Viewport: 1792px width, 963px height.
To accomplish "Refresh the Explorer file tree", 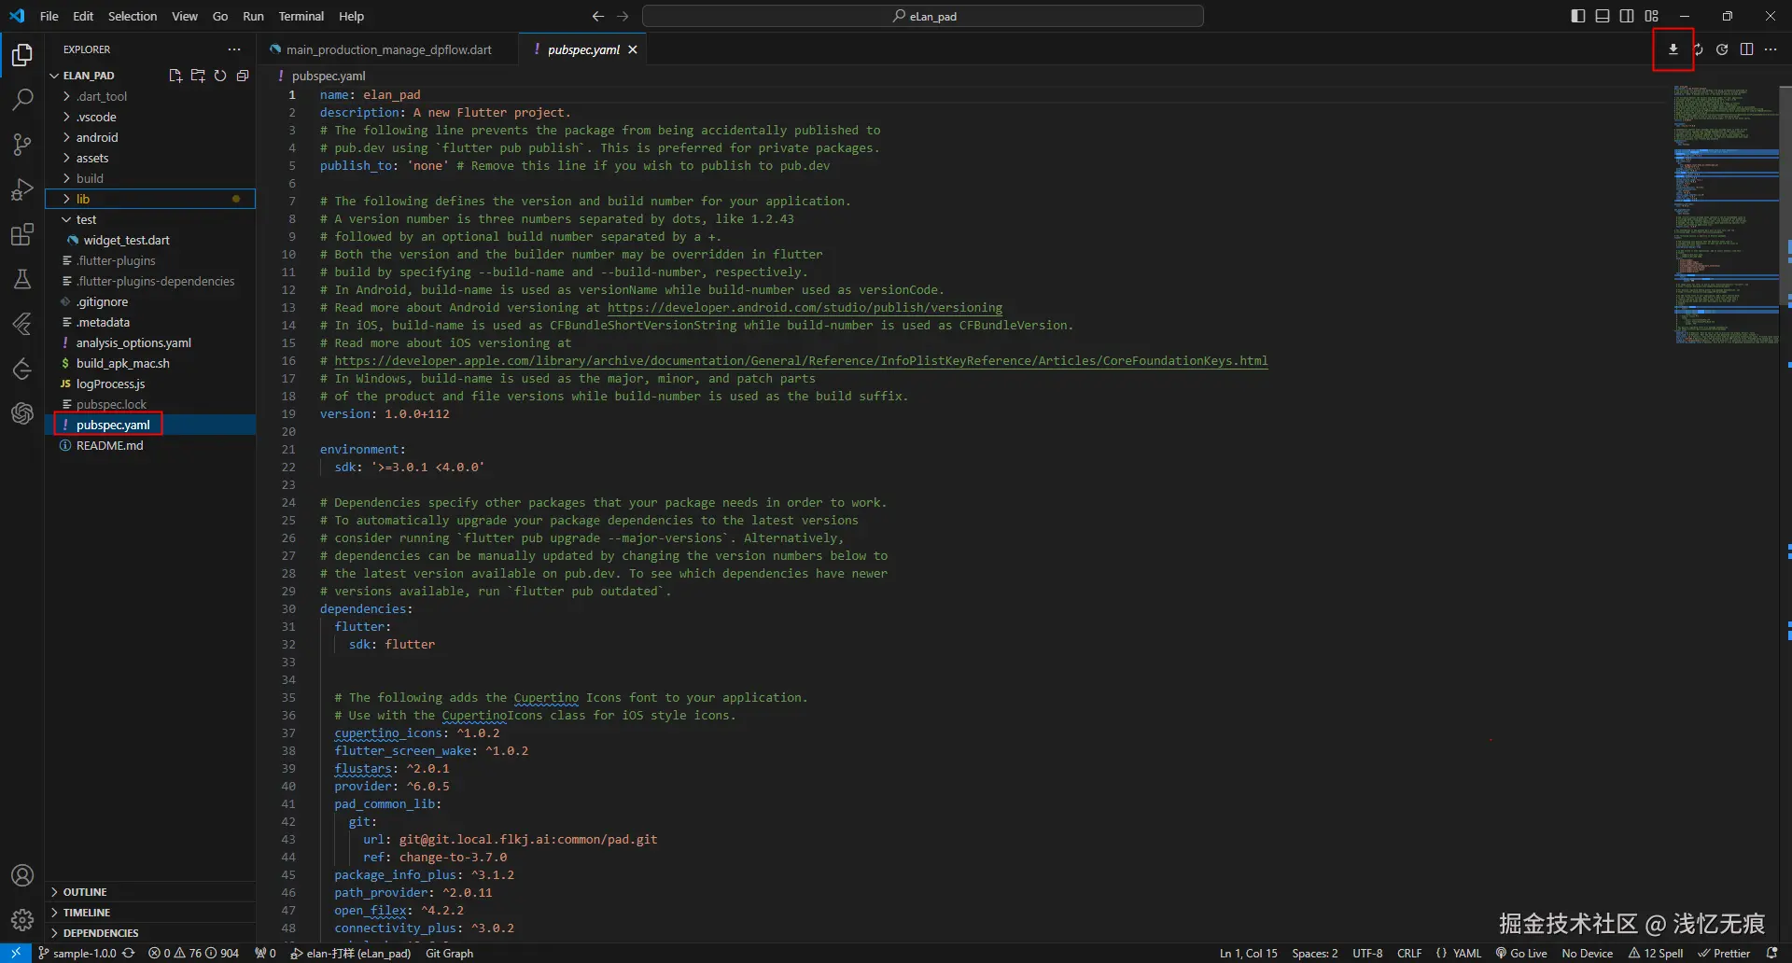I will 220,76.
